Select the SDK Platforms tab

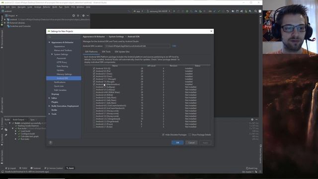[91, 52]
